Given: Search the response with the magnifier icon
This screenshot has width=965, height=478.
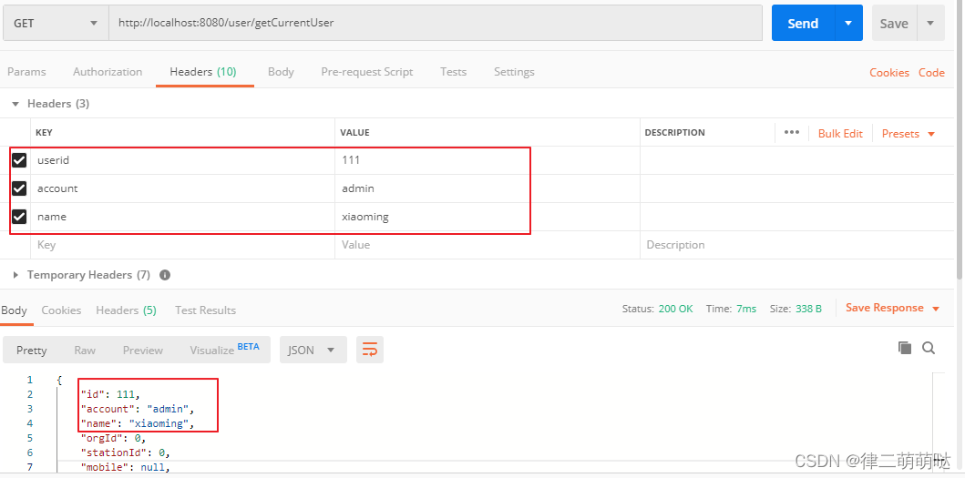Looking at the screenshot, I should pos(929,348).
